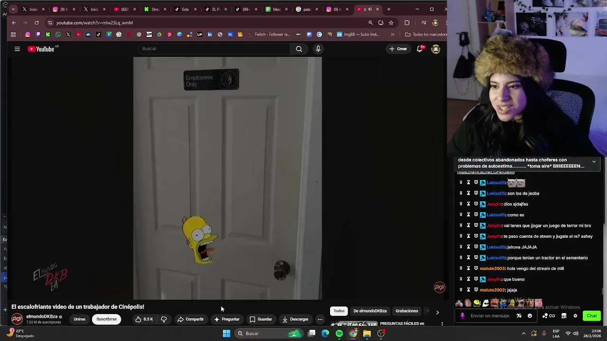607x341 pixels.
Task: Download video with Descargar button
Action: (x=295, y=319)
